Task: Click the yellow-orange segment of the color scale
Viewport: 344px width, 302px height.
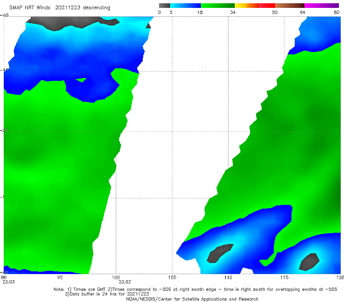Action: (246, 6)
